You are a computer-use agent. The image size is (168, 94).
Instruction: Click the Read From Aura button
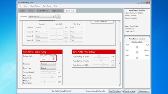click(115, 91)
